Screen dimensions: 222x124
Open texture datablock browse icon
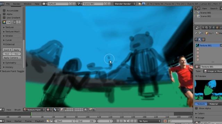pyautogui.click(x=197, y=67)
